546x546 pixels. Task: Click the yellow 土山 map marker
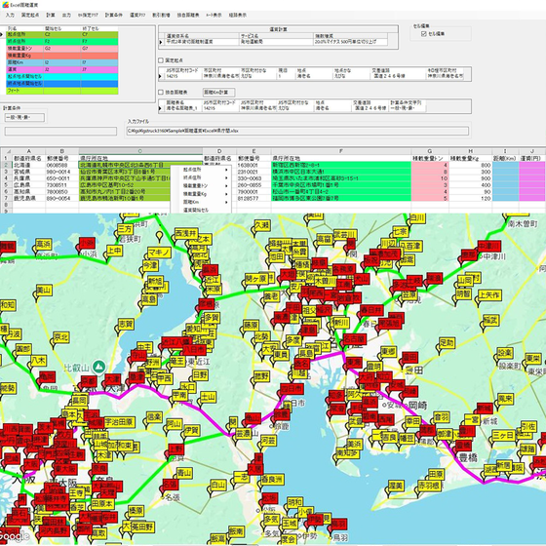[208, 397]
